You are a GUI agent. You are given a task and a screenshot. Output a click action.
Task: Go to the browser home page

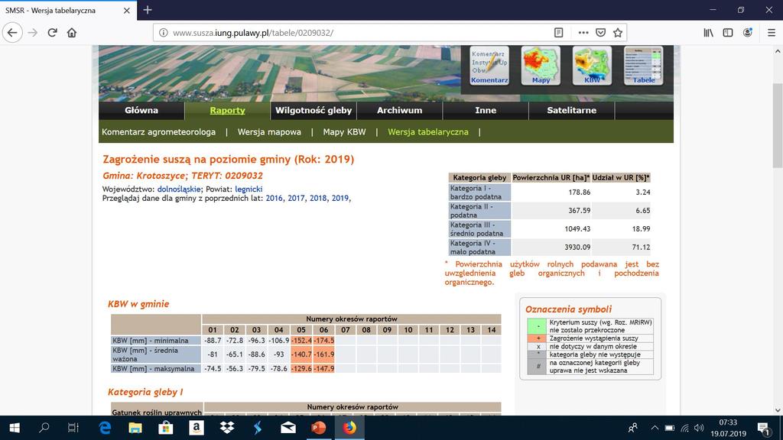click(72, 33)
